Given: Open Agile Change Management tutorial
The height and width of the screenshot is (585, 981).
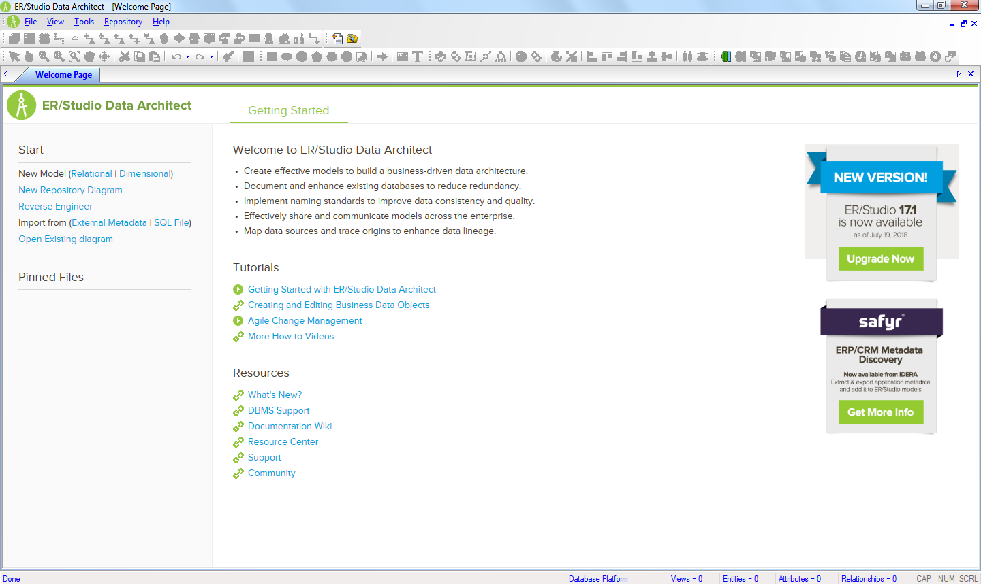Looking at the screenshot, I should click(x=305, y=320).
